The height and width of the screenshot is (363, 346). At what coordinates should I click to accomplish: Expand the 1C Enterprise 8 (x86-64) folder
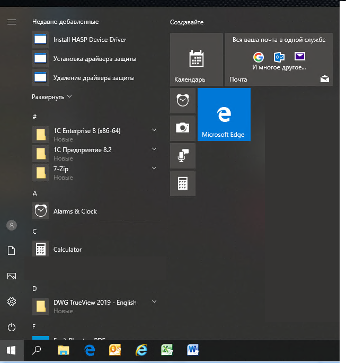point(154,130)
